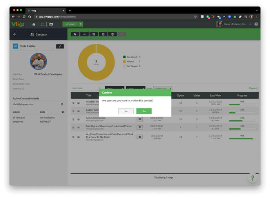Click envelope icon in Safety Orientation row
270x198 pixels.
[x=78, y=119]
